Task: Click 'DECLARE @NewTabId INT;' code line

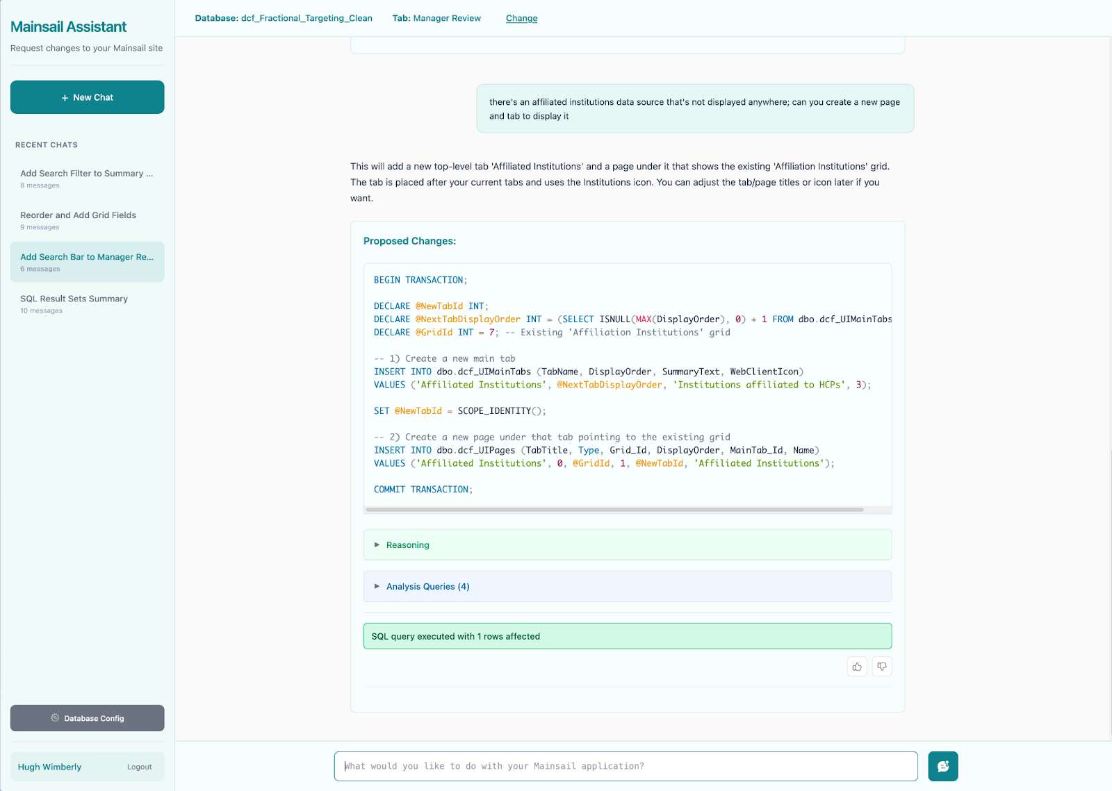Action: click(x=432, y=306)
